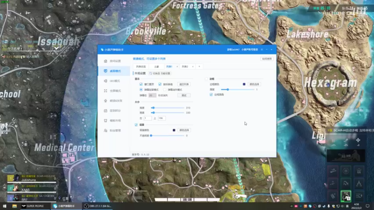Open the 房间设置 house icon in sidebar

pyautogui.click(x=106, y=61)
